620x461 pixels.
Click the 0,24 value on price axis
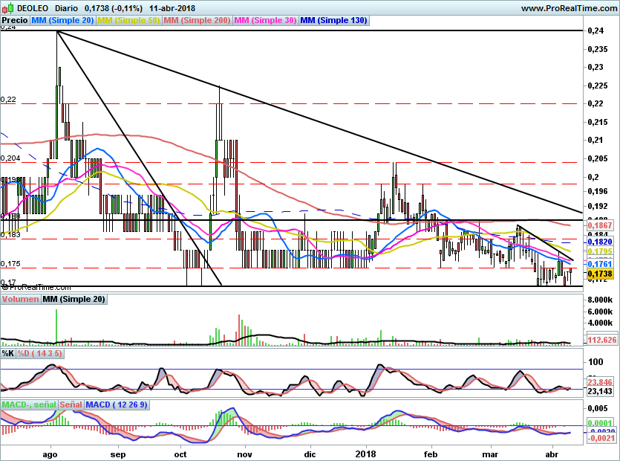(x=595, y=30)
